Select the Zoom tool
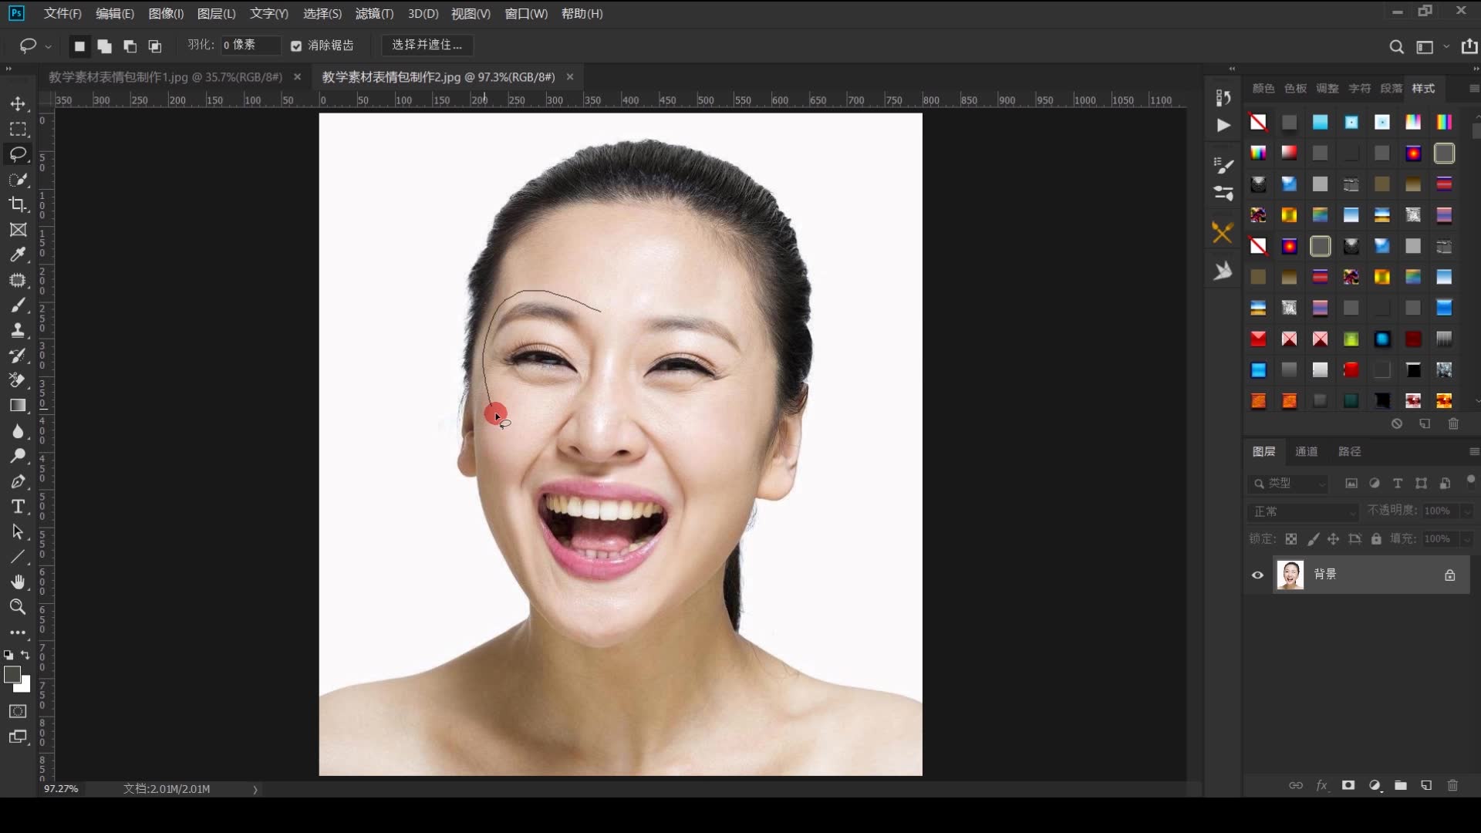Viewport: 1481px width, 833px height. click(18, 607)
